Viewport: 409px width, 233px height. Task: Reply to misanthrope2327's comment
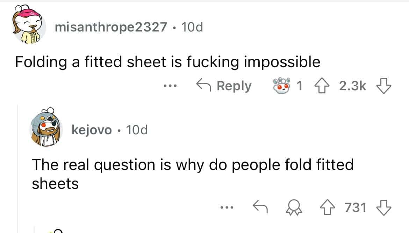click(224, 86)
